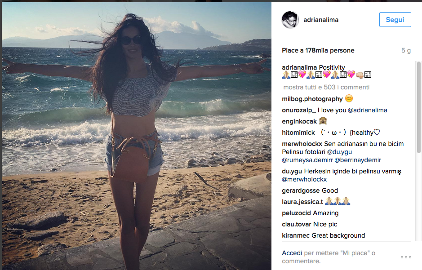
Task: Click the @berrinaydemir mention
Action: click(x=358, y=160)
